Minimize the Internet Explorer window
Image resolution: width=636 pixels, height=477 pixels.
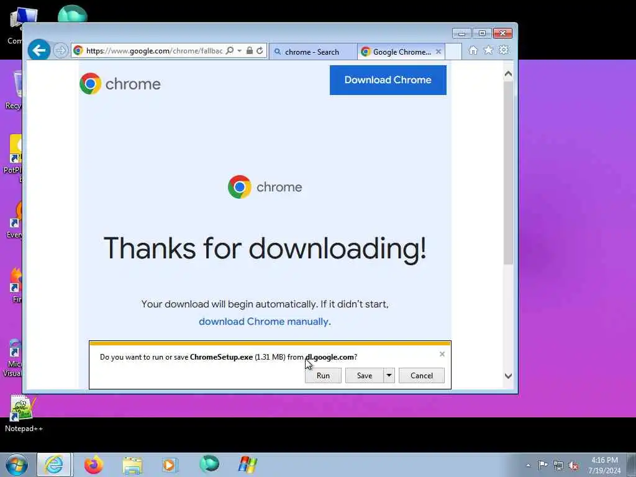pos(461,34)
